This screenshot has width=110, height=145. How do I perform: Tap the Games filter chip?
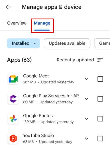tap(102, 43)
